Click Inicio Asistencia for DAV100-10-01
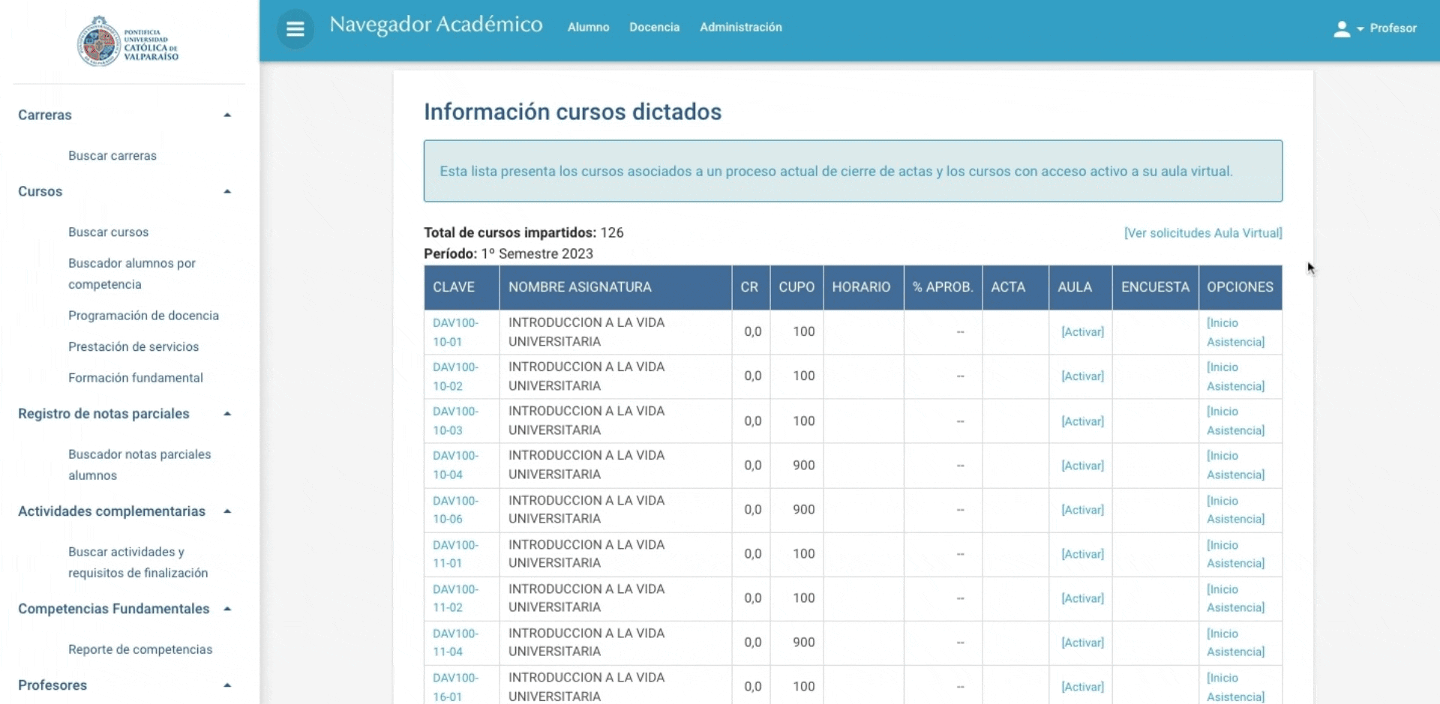1440x704 pixels. point(1235,332)
